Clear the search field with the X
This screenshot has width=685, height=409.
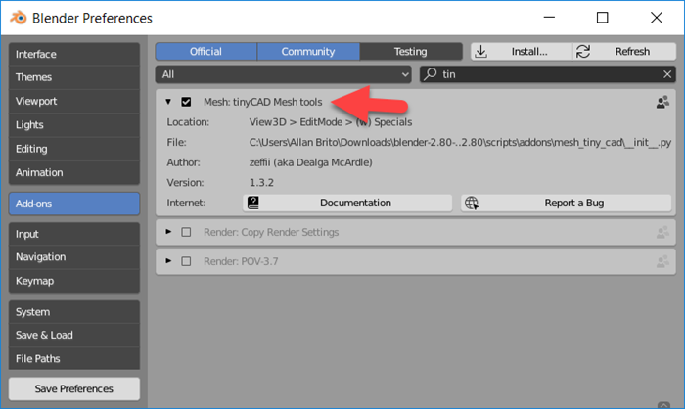tap(667, 74)
